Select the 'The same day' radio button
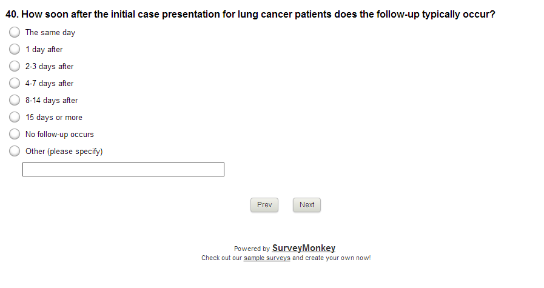Viewport: 544px width, 288px height. tap(15, 32)
